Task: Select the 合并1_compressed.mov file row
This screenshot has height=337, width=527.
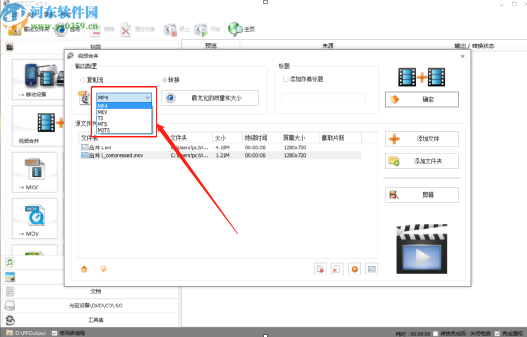Action: coord(220,155)
